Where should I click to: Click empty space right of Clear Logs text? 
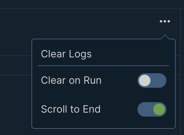tap(130, 54)
